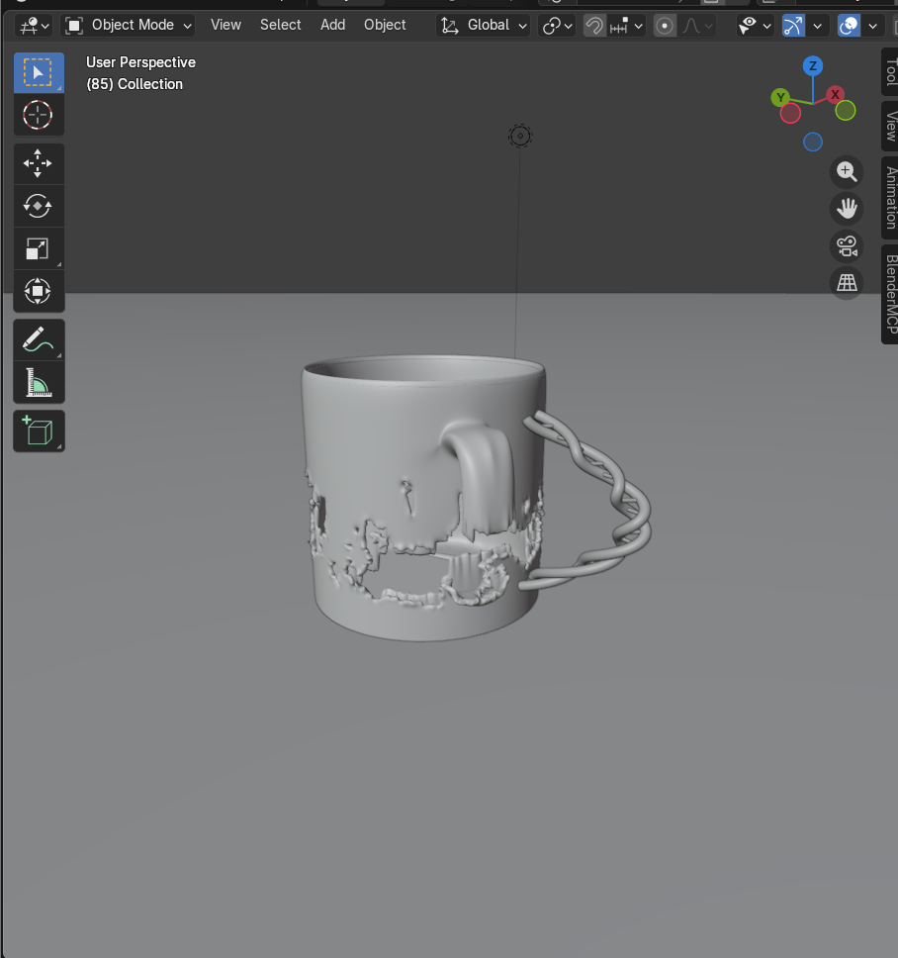This screenshot has height=958, width=898.
Task: Toggle snapping magnet on
Action: point(594,26)
